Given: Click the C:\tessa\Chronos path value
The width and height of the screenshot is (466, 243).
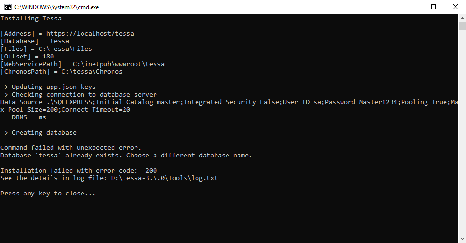Looking at the screenshot, I should tap(92, 72).
